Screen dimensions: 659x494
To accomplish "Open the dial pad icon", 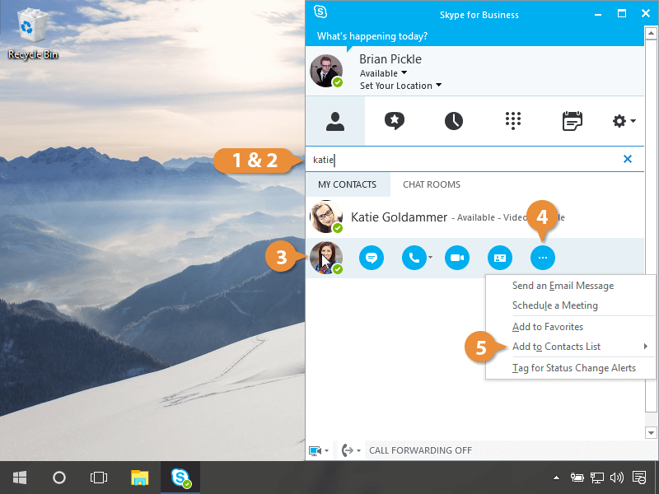I will tap(513, 121).
